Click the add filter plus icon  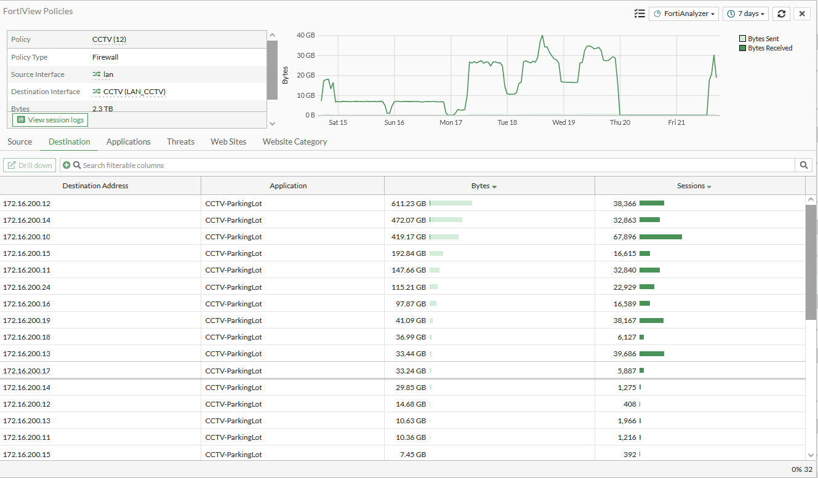point(66,165)
